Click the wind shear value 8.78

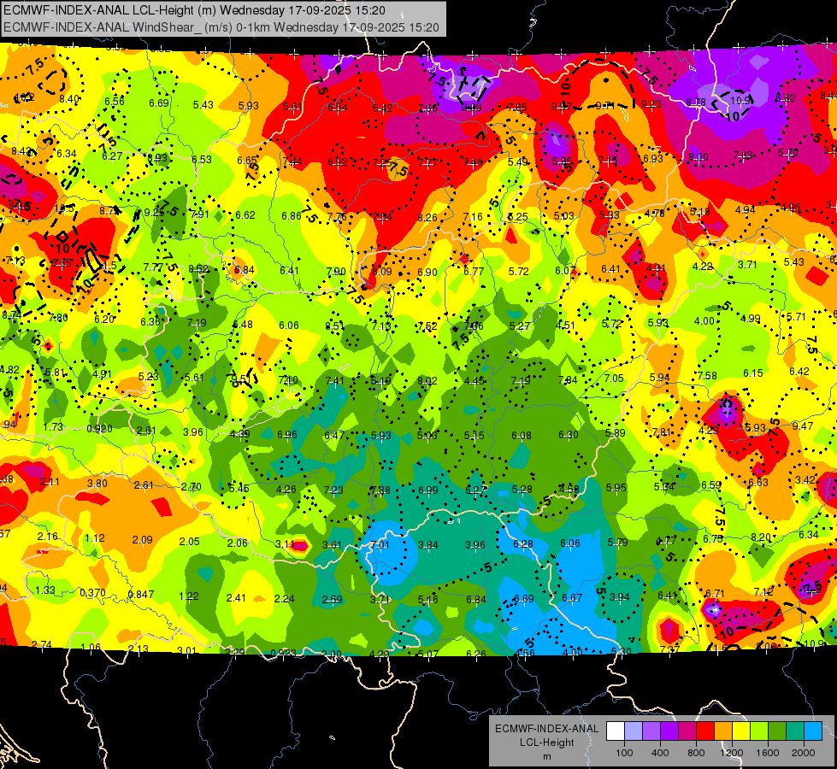[696, 102]
